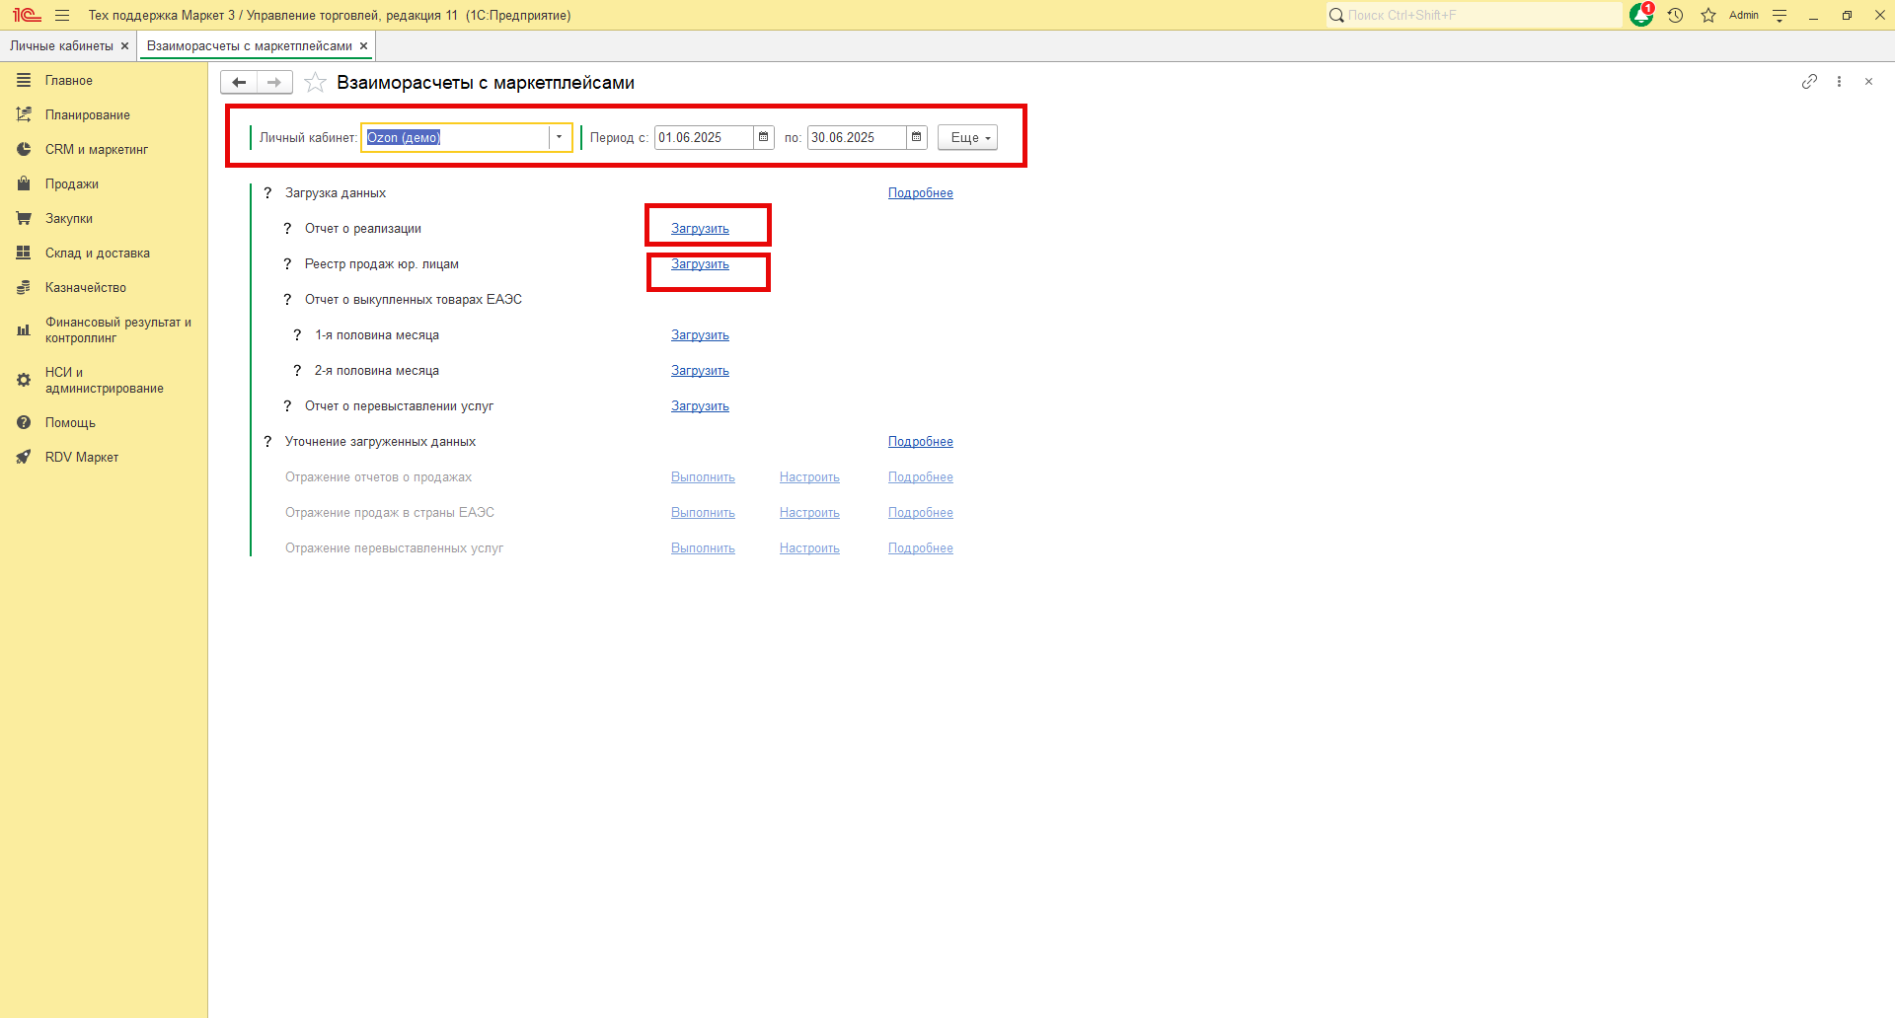Focus the Личный кабинет input field

pos(456,137)
